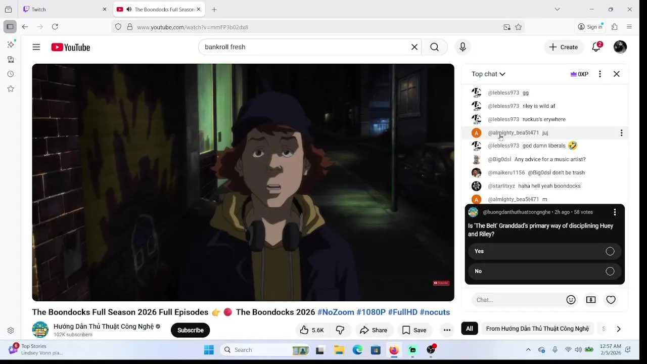Go back in browser history
Viewport: 647px width, 364px height.
25,27
